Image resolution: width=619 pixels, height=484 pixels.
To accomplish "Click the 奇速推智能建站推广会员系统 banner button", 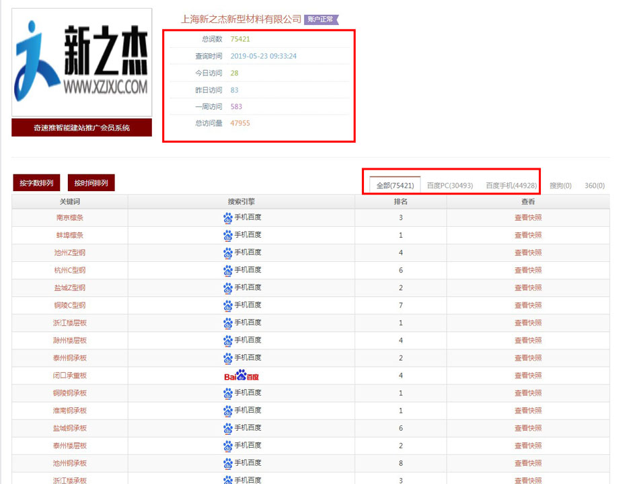I will coord(81,127).
